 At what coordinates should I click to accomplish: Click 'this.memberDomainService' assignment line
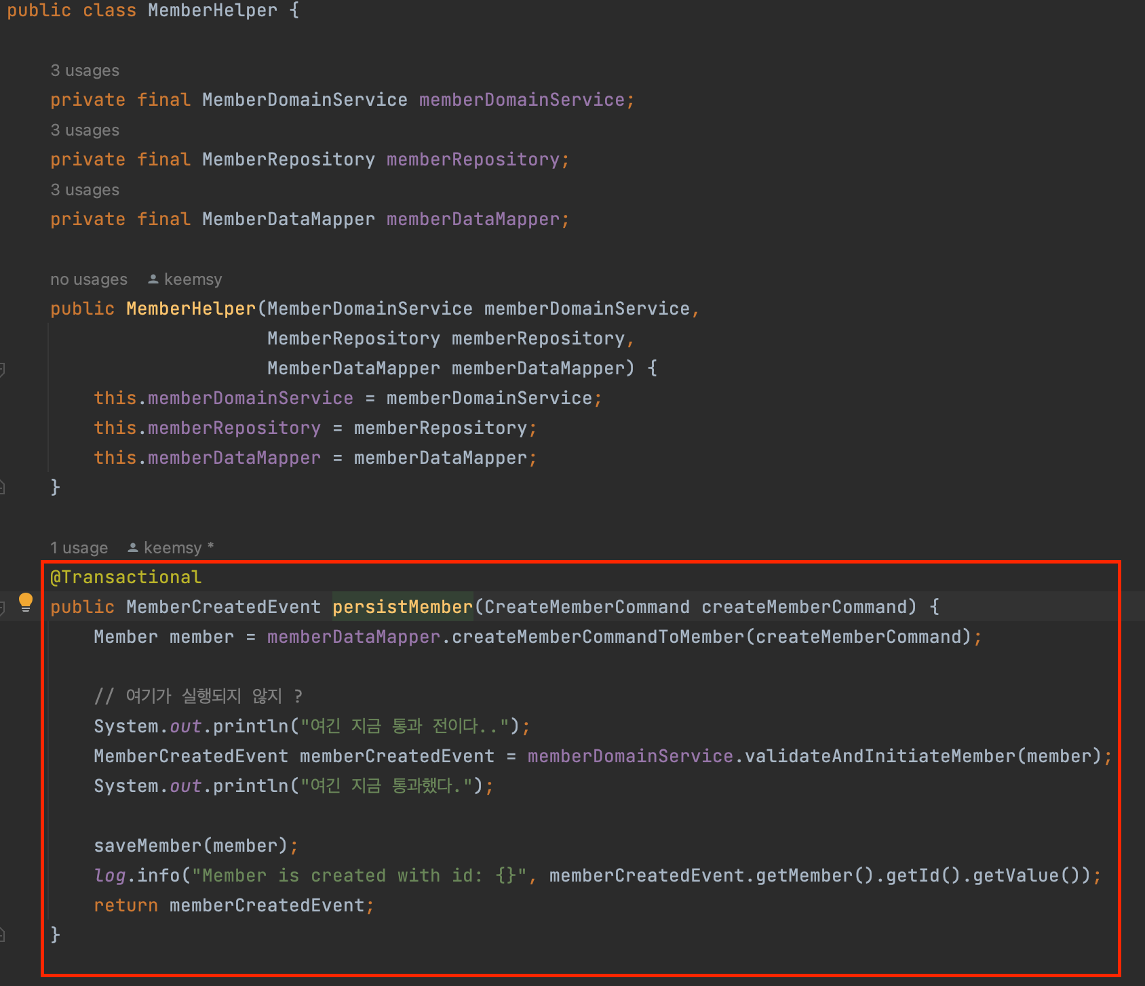[348, 398]
